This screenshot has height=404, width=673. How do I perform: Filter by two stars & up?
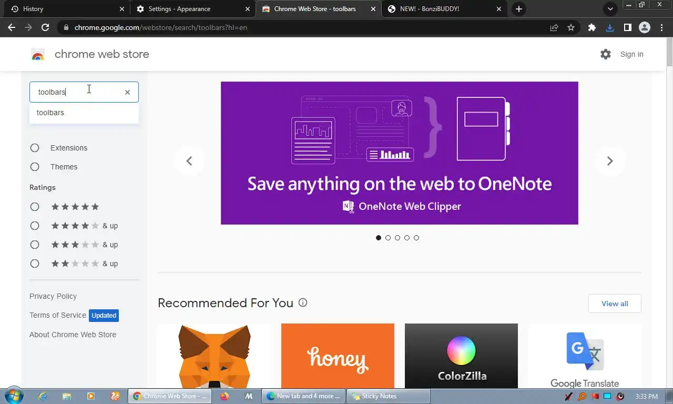pos(35,264)
